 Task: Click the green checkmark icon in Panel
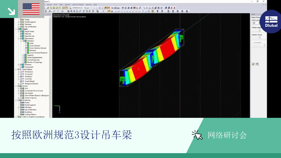[x=253, y=64]
